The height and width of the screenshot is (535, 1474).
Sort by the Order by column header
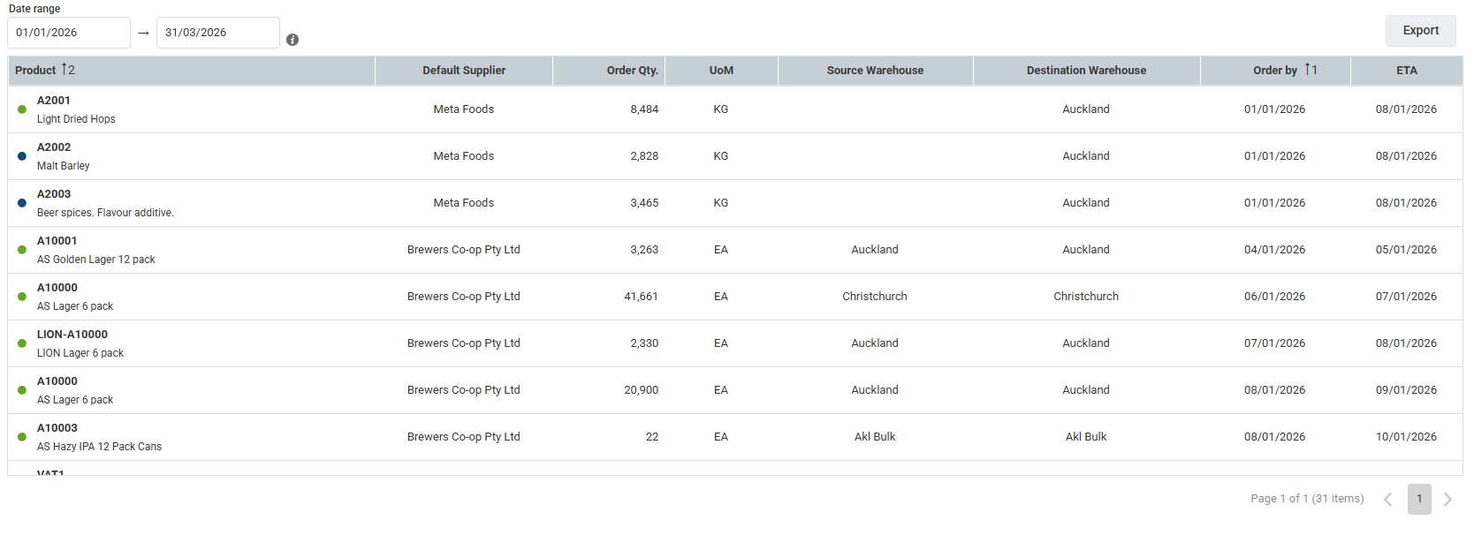(x=1274, y=71)
